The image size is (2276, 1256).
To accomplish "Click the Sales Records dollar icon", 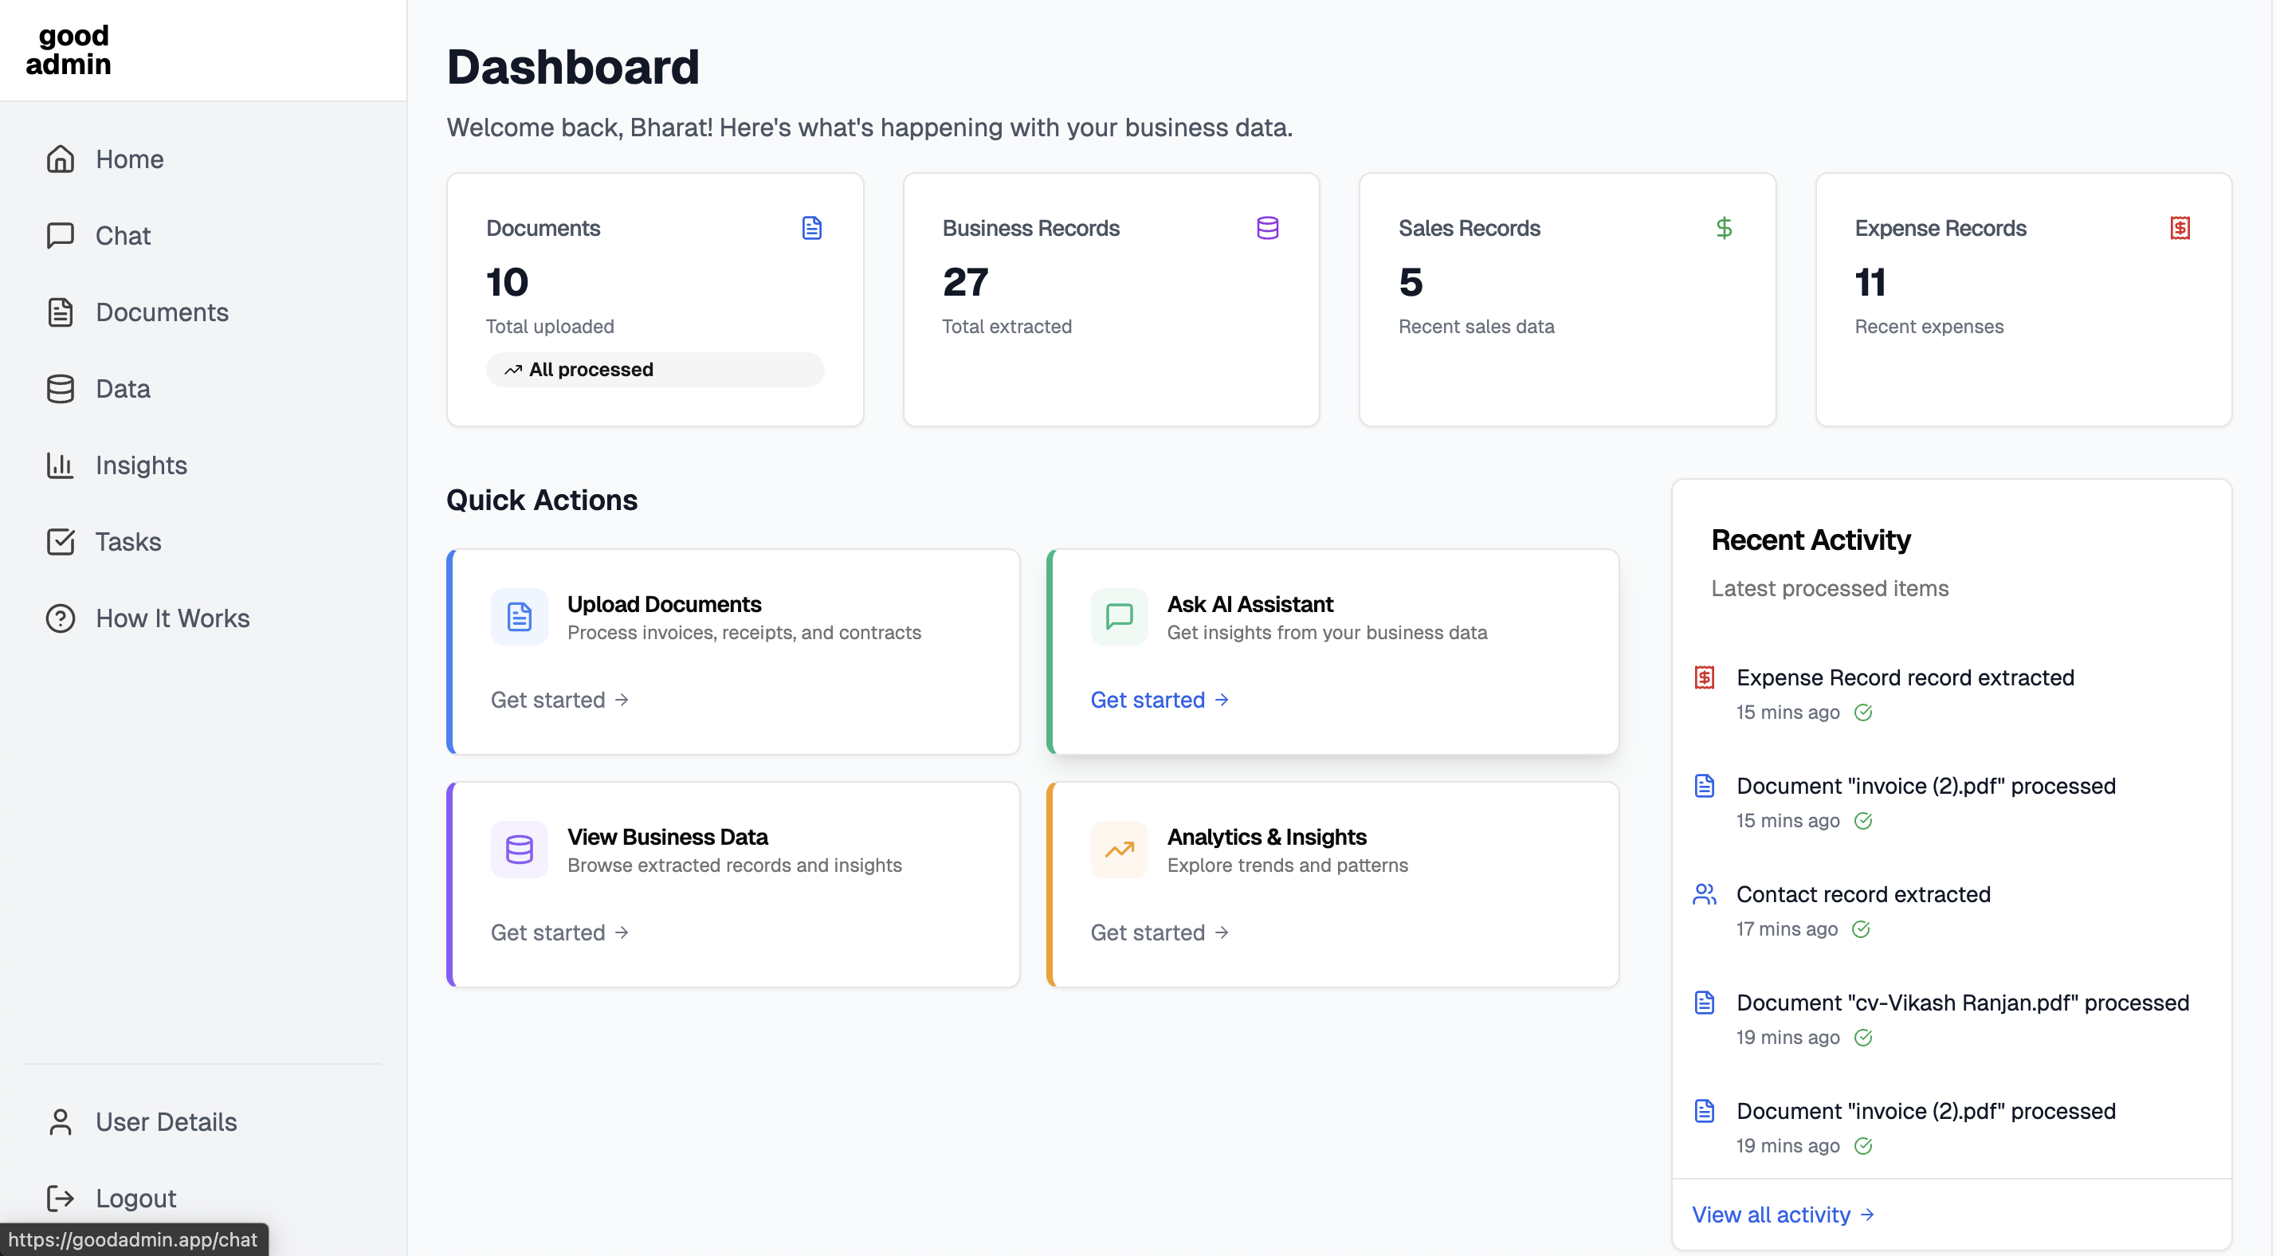I will 1723,228.
